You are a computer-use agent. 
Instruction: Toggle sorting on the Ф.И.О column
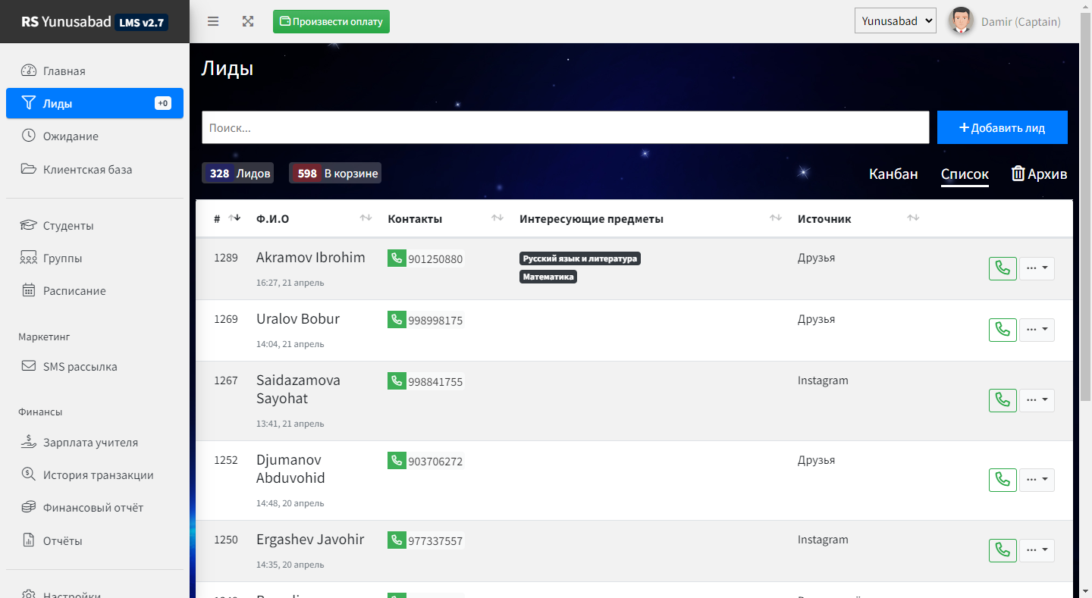(366, 218)
